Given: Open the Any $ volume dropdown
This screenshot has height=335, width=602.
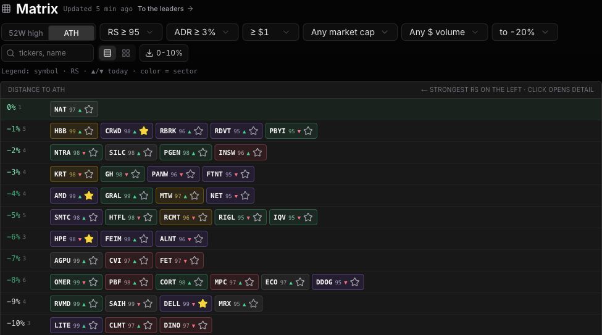Looking at the screenshot, I should pyautogui.click(x=445, y=32).
